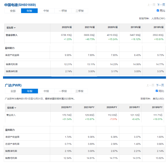Switch to 三季报 tab for 中国电建
The width and height of the screenshot is (168, 163).
coord(79,11)
